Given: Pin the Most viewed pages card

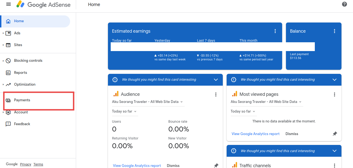Looking at the screenshot, I should coord(335,134).
